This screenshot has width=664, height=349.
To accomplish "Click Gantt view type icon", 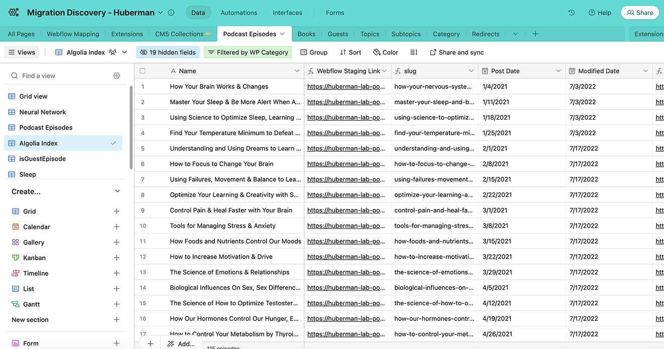I will point(16,304).
